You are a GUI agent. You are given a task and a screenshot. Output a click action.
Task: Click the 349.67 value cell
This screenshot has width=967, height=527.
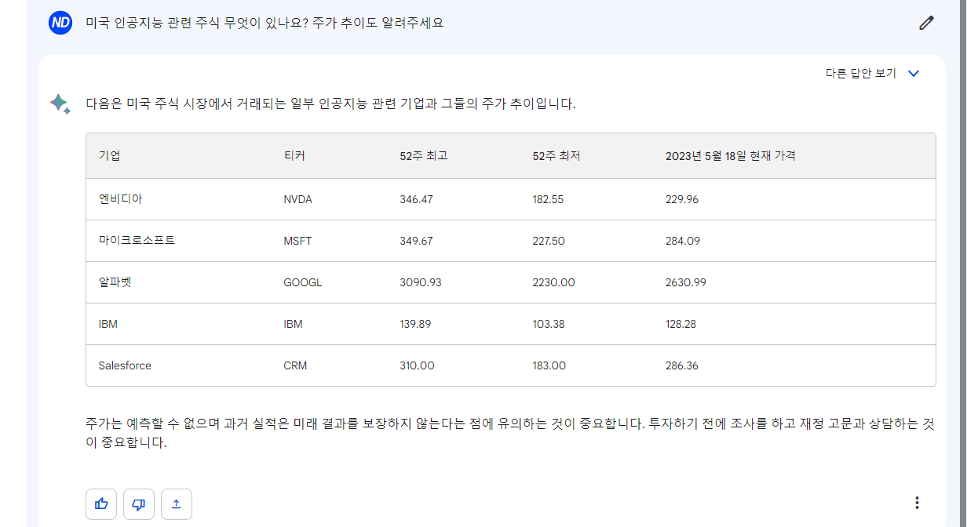(416, 241)
